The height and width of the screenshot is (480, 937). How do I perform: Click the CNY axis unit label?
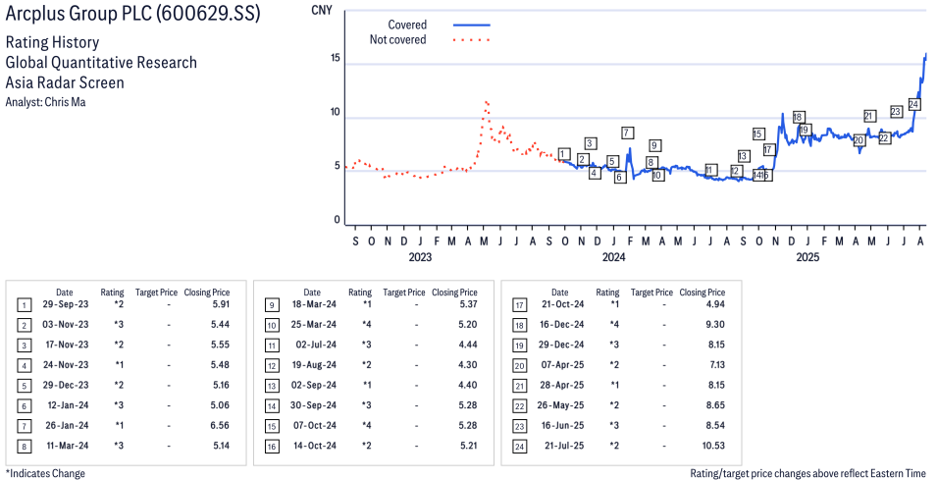point(323,10)
